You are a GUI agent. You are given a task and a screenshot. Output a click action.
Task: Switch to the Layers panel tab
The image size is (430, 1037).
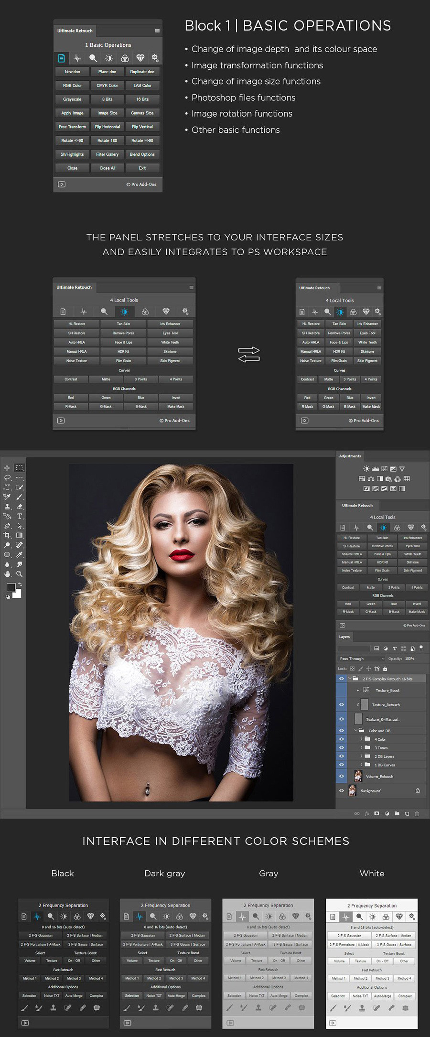point(344,637)
